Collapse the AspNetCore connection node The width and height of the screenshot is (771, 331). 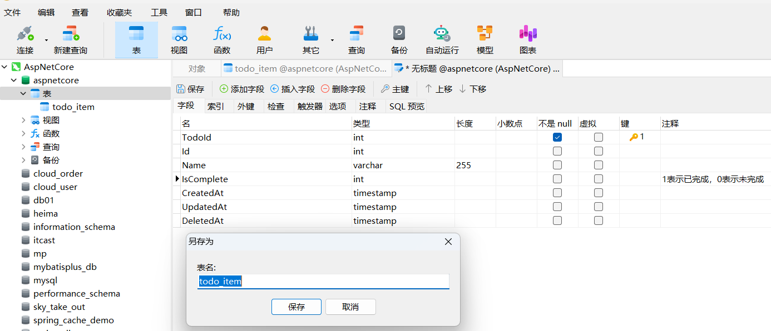pyautogui.click(x=4, y=67)
